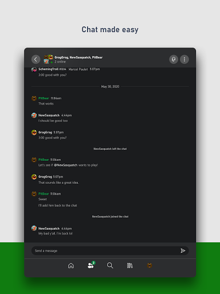Click PitBear's avatar beside That works
220x294 pixels.
[x=34, y=98]
